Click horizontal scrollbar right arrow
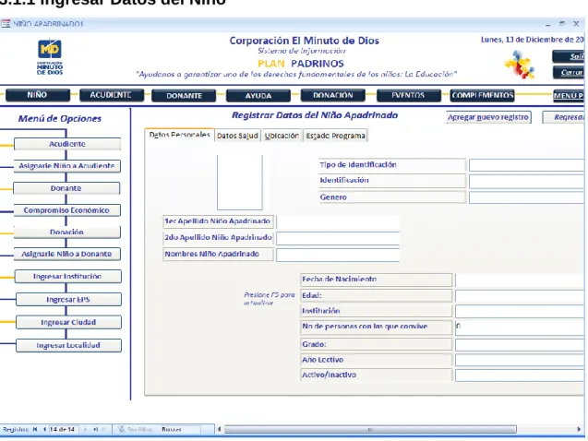Image resolution: width=588 pixels, height=441 pixels. coord(580,429)
